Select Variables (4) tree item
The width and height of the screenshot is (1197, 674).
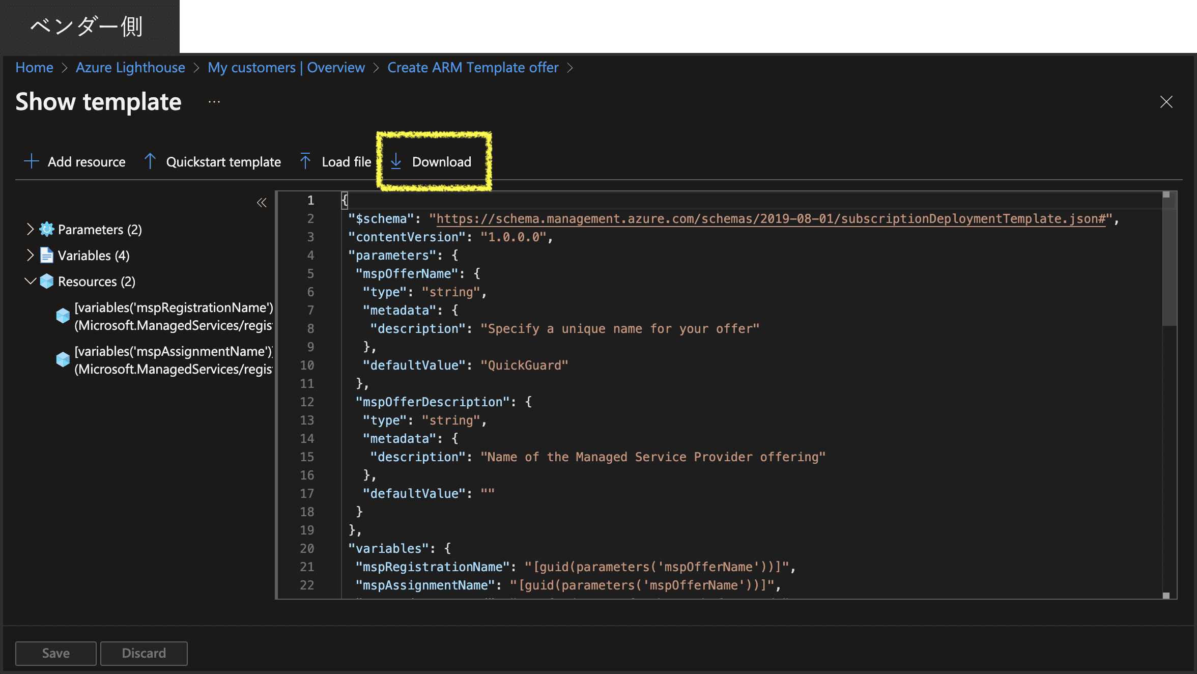click(94, 256)
